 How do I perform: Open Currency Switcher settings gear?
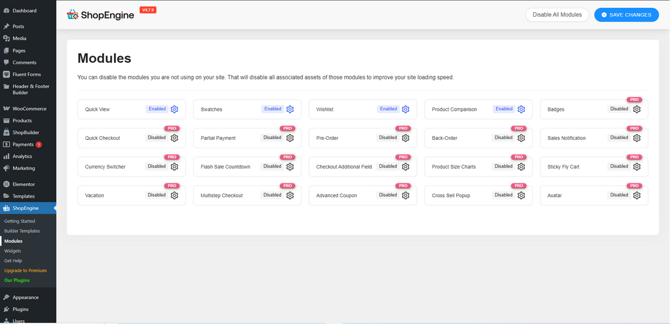tap(174, 166)
